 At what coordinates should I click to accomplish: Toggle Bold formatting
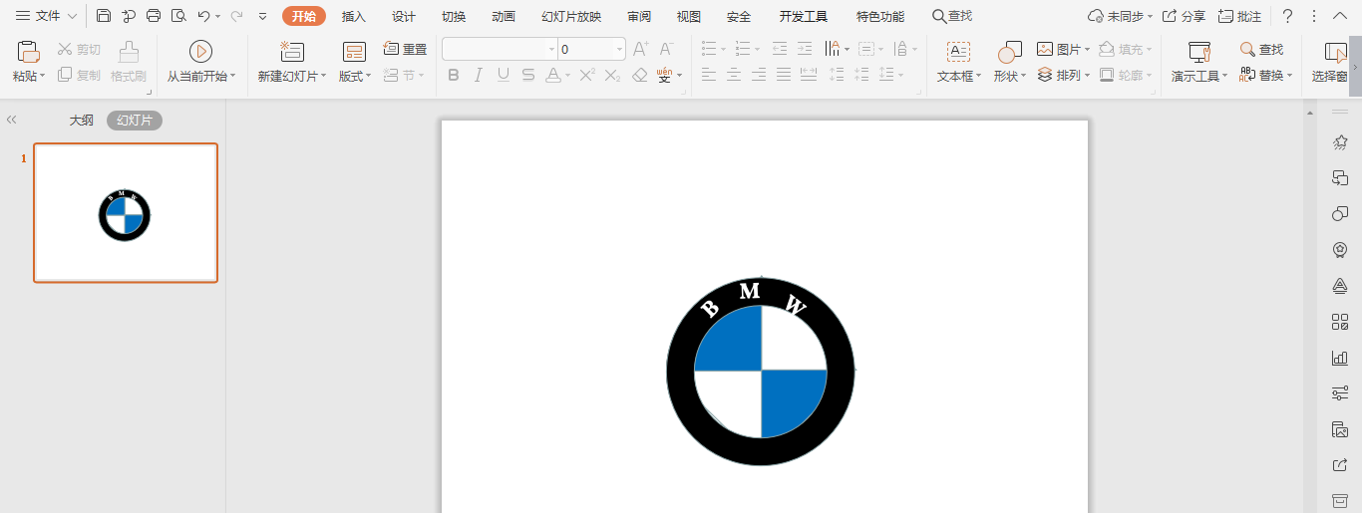click(x=454, y=75)
